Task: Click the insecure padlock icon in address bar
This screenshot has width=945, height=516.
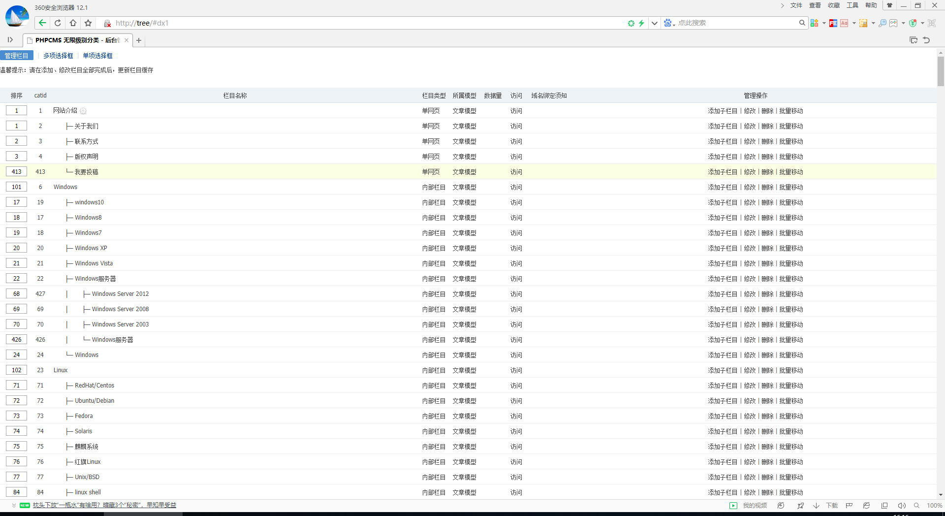Action: (107, 23)
